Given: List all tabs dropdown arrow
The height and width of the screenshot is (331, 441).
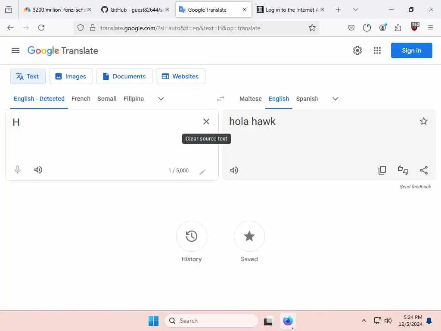Looking at the screenshot, I should point(355,9).
